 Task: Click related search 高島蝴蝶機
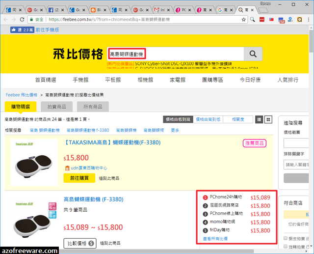click(126, 130)
